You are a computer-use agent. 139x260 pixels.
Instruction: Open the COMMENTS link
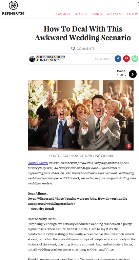(85, 49)
